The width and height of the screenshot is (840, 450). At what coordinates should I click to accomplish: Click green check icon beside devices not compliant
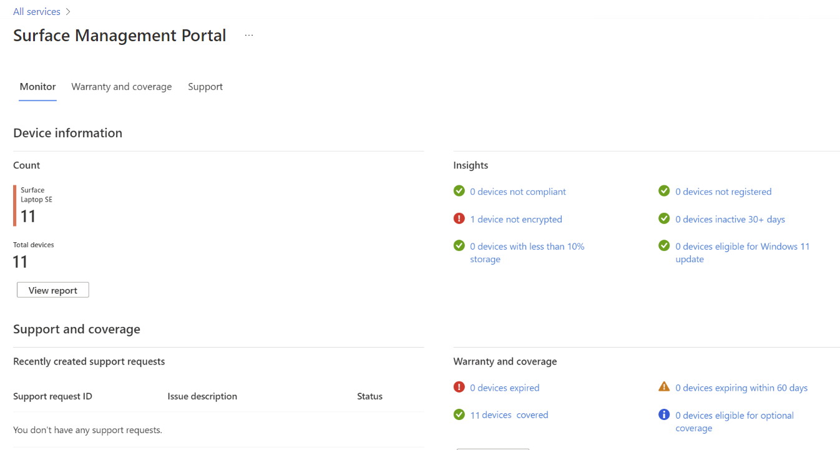point(459,191)
